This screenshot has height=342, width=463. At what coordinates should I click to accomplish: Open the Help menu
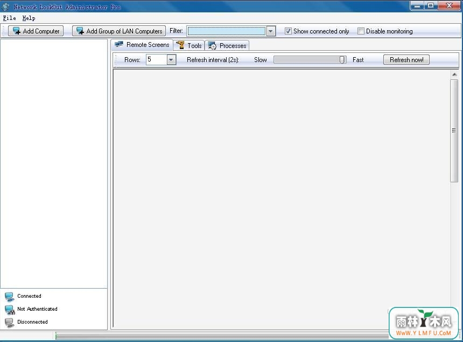[x=29, y=18]
